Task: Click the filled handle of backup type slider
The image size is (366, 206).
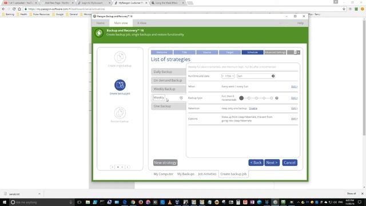Action: [x=241, y=98]
